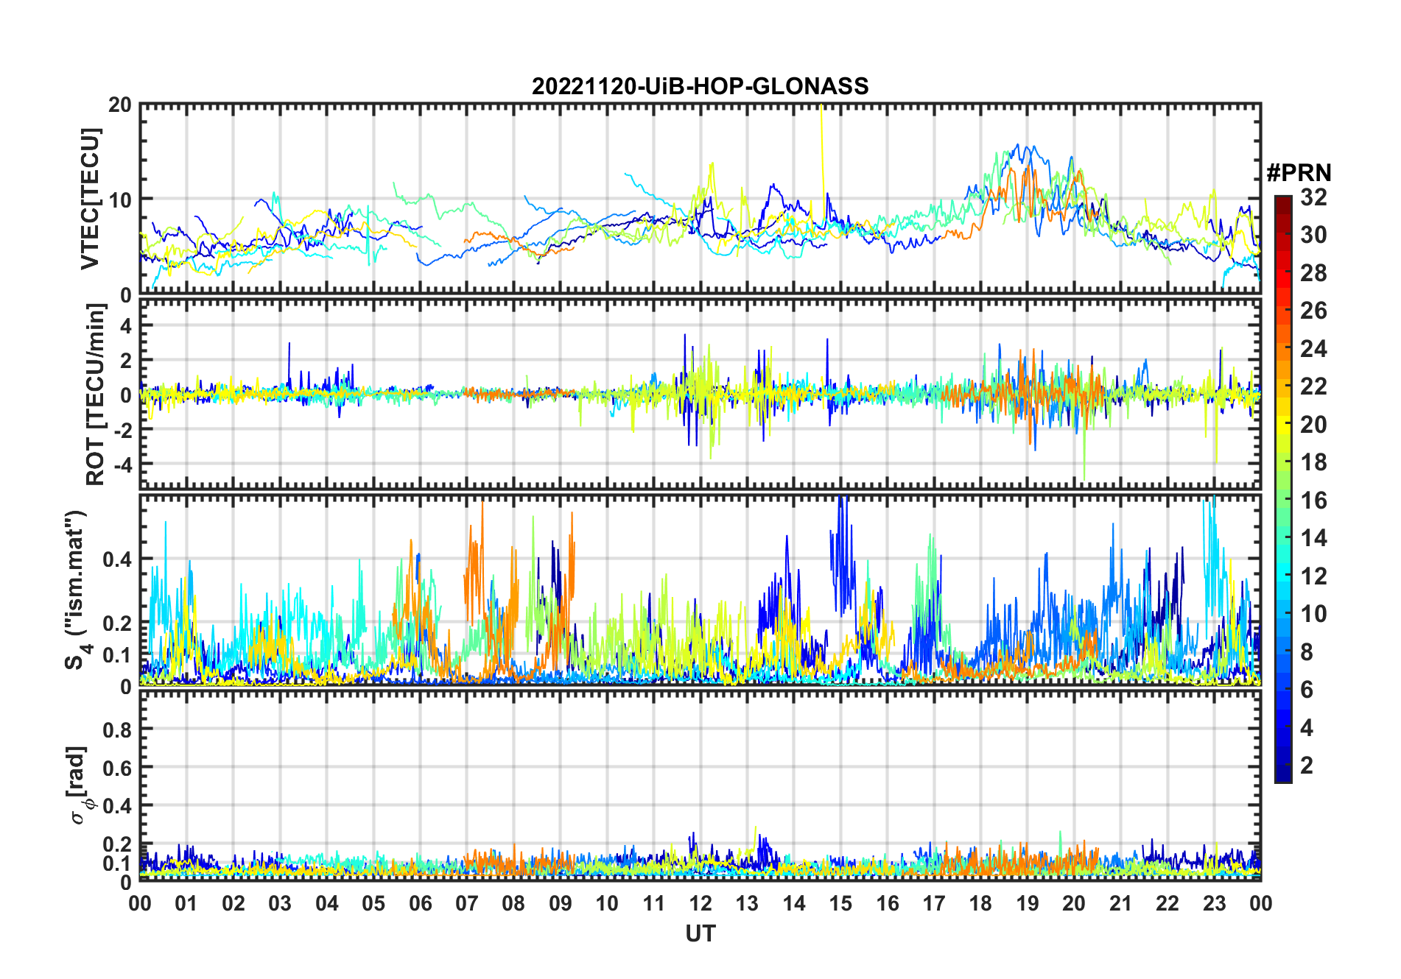Click the PRN rainbow colorbar
1401x979 pixels.
tap(1283, 489)
